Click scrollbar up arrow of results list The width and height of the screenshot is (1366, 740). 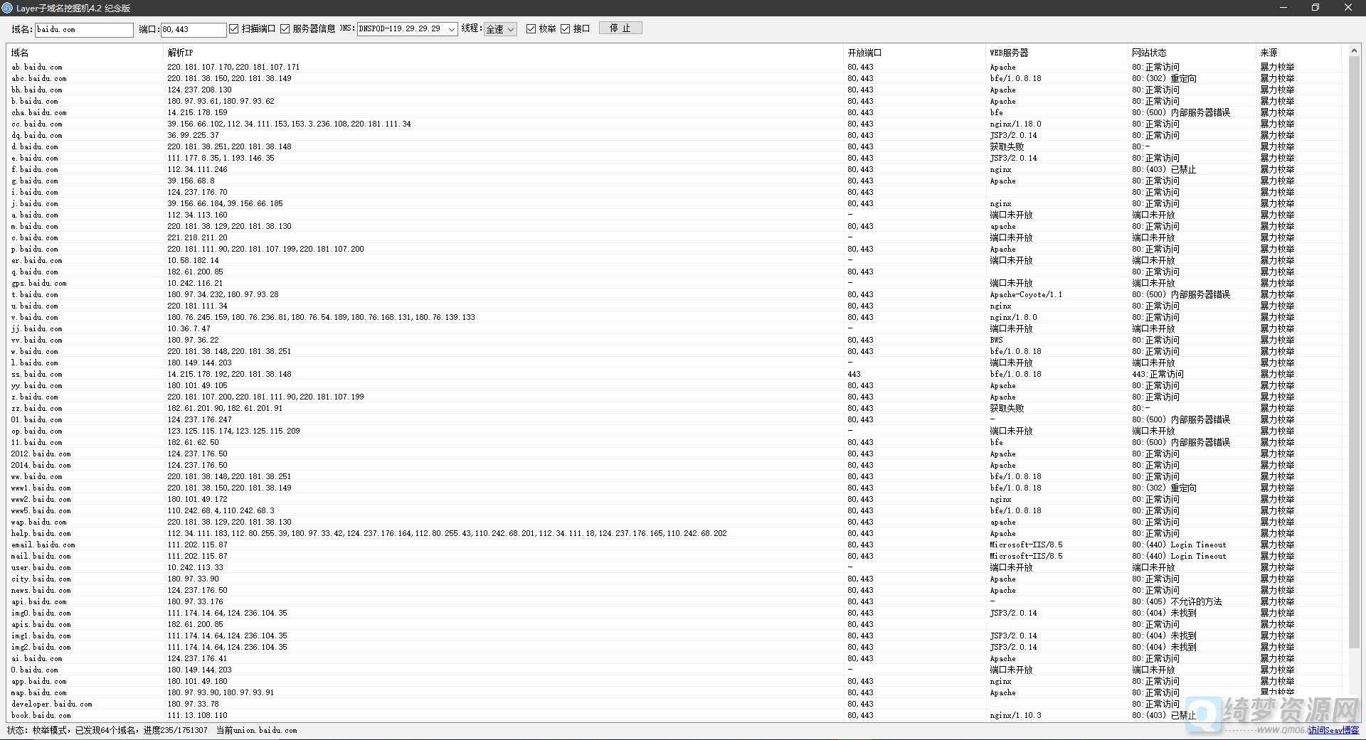coord(1354,51)
